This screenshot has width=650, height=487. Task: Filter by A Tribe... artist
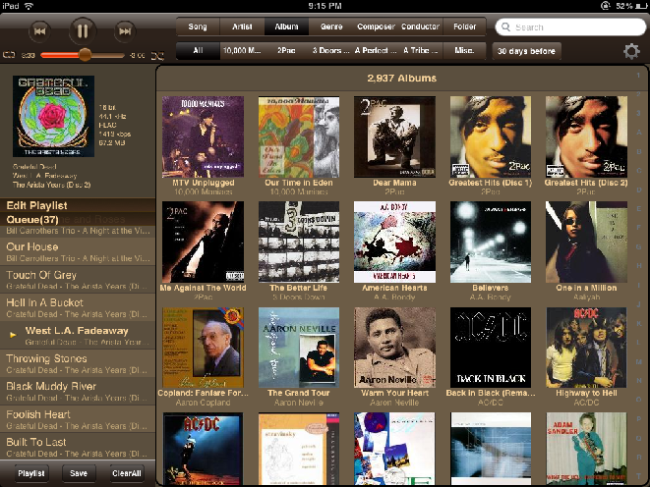click(x=420, y=51)
